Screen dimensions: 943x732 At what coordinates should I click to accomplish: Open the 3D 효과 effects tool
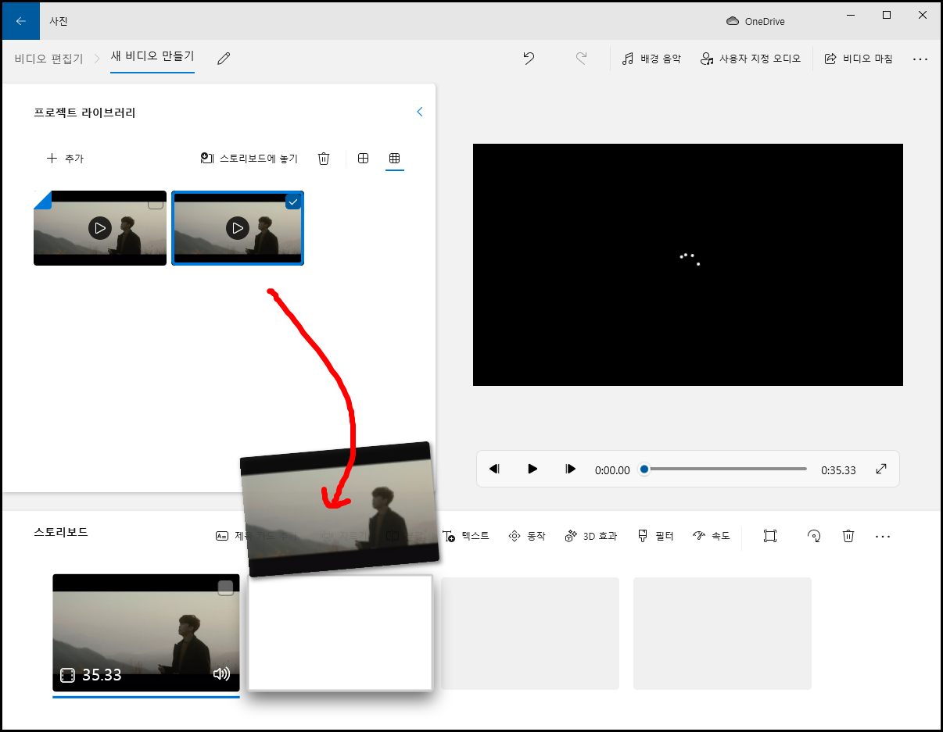[590, 536]
